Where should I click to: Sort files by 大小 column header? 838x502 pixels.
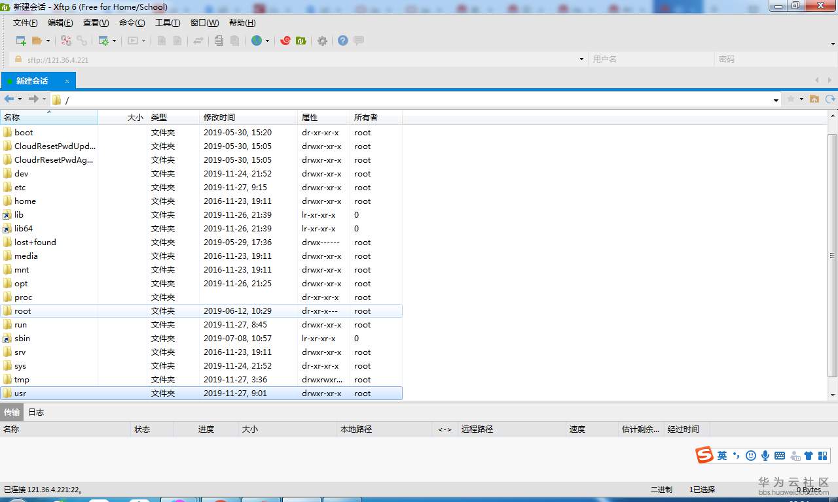pyautogui.click(x=122, y=118)
